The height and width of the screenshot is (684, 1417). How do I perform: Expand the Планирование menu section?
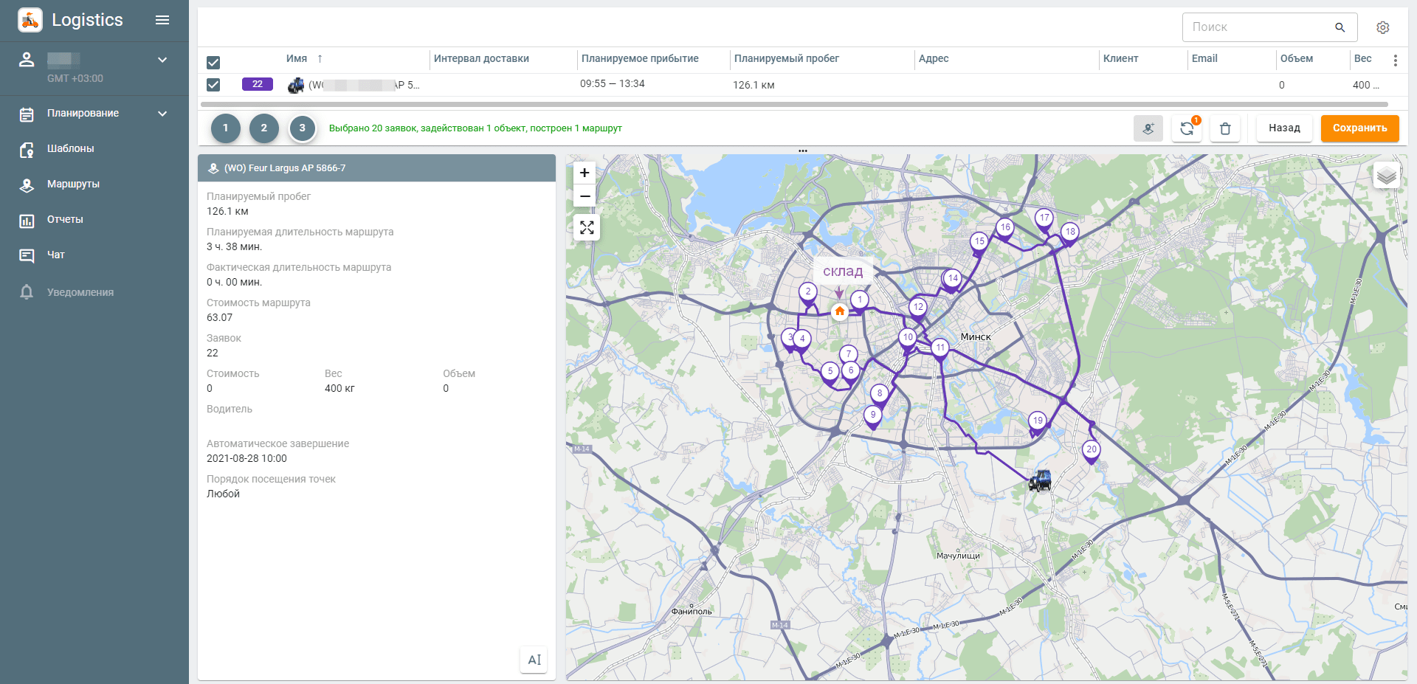162,114
